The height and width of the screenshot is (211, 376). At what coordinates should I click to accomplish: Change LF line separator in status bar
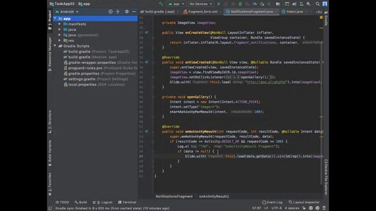pos(266,208)
